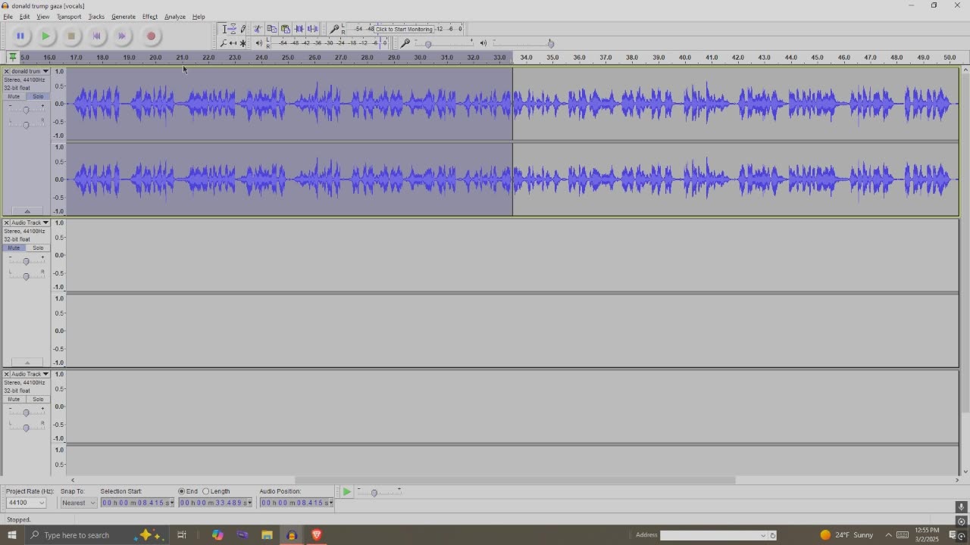The image size is (970, 545).
Task: Select the Selection (I-beam) tool
Action: coord(224,29)
